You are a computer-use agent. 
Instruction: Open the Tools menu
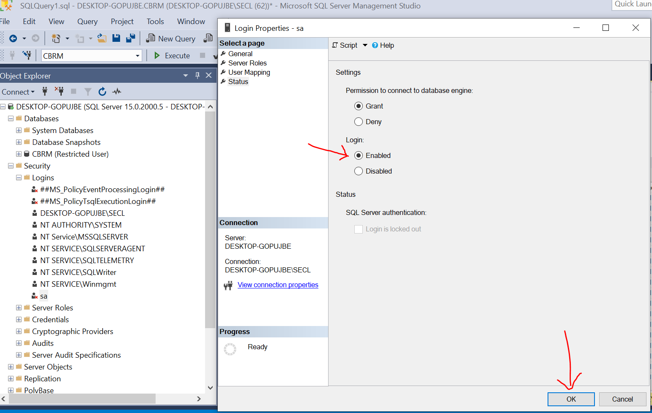point(155,22)
